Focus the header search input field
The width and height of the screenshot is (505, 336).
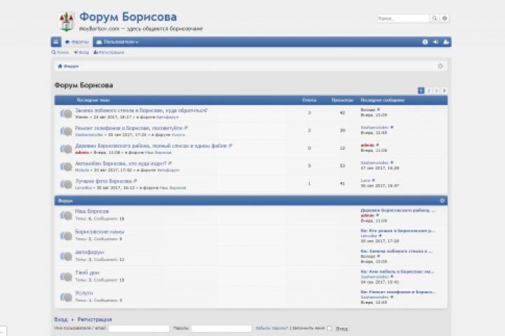403,18
